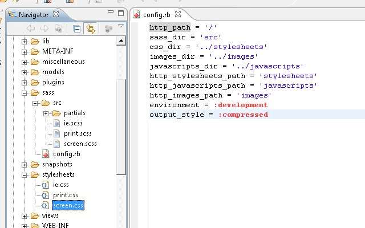
Task: Click the :development symbol in editor
Action: coord(241,105)
